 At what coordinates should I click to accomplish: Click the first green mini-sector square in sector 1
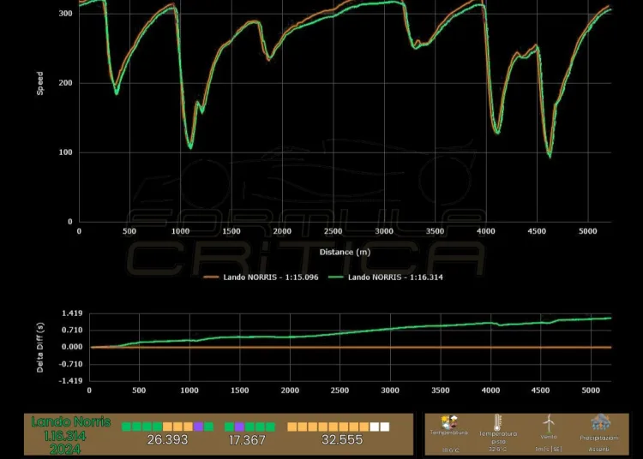(126, 426)
